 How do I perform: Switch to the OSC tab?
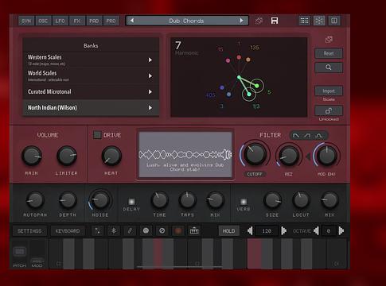[x=43, y=21]
